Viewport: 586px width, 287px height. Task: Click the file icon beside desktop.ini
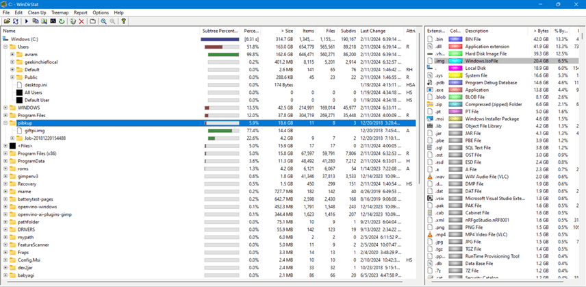pyautogui.click(x=19, y=85)
